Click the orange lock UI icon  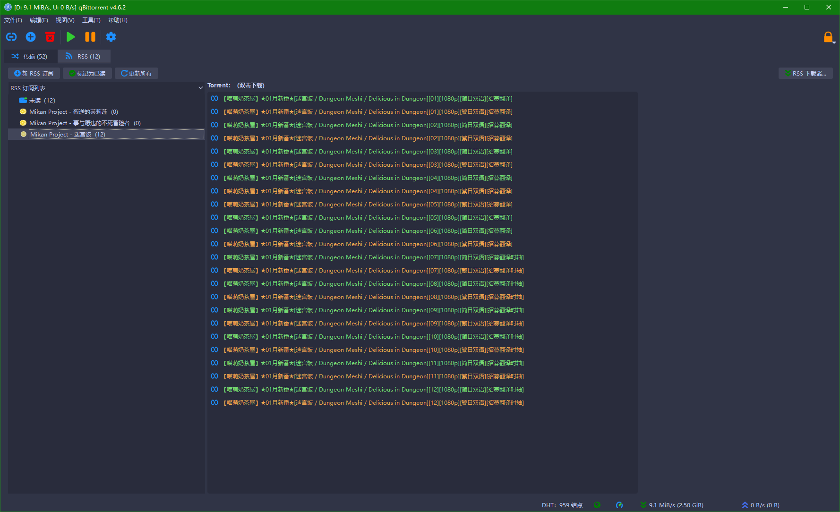point(828,37)
